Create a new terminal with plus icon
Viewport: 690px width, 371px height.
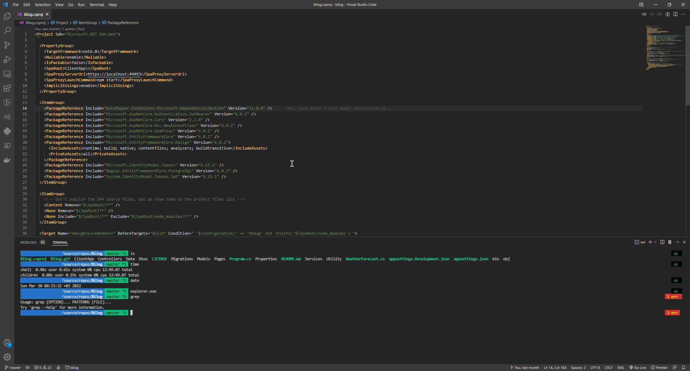coord(650,242)
